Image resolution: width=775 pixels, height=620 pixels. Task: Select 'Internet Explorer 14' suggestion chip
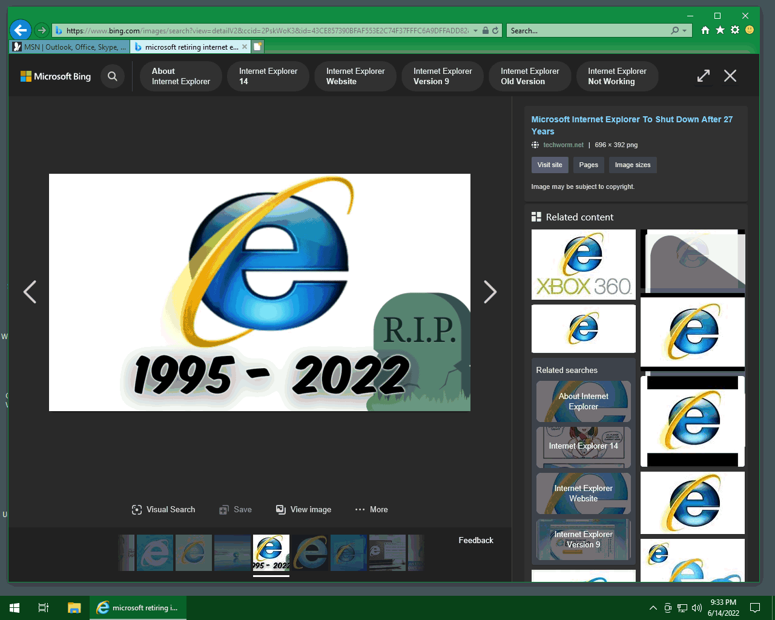point(268,76)
